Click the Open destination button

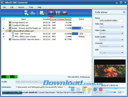[85, 87]
